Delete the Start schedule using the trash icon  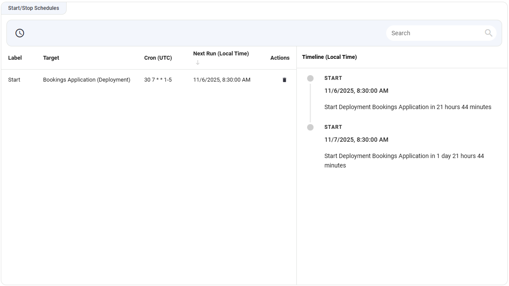pos(284,80)
